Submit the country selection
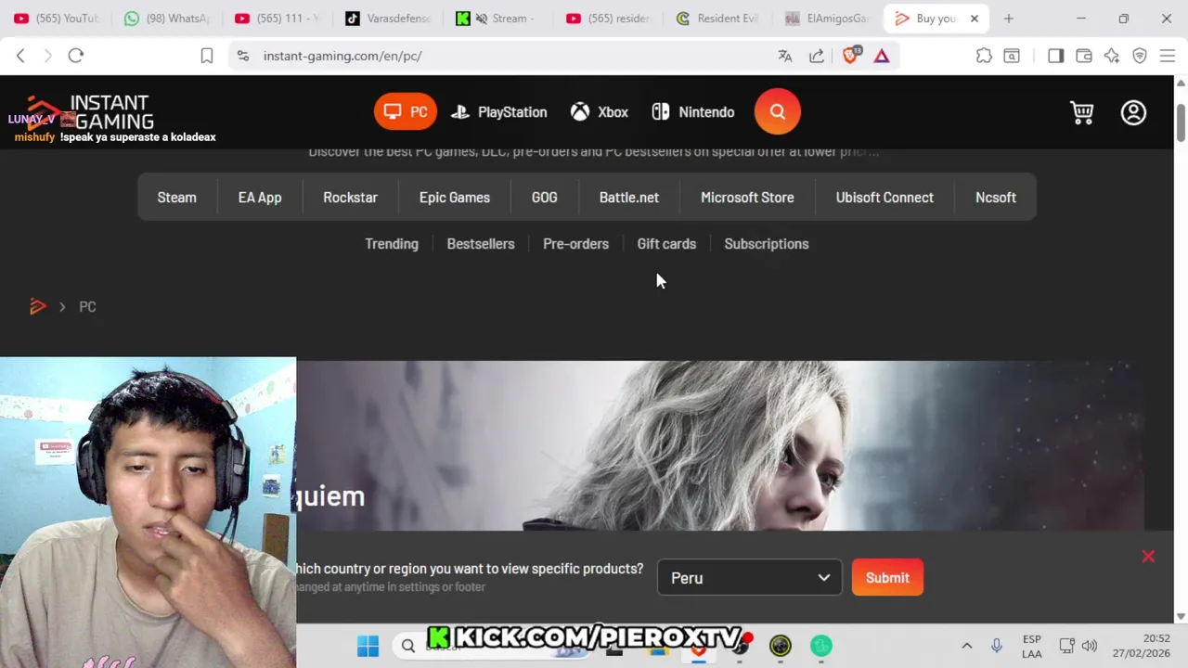1188x668 pixels. coord(887,578)
